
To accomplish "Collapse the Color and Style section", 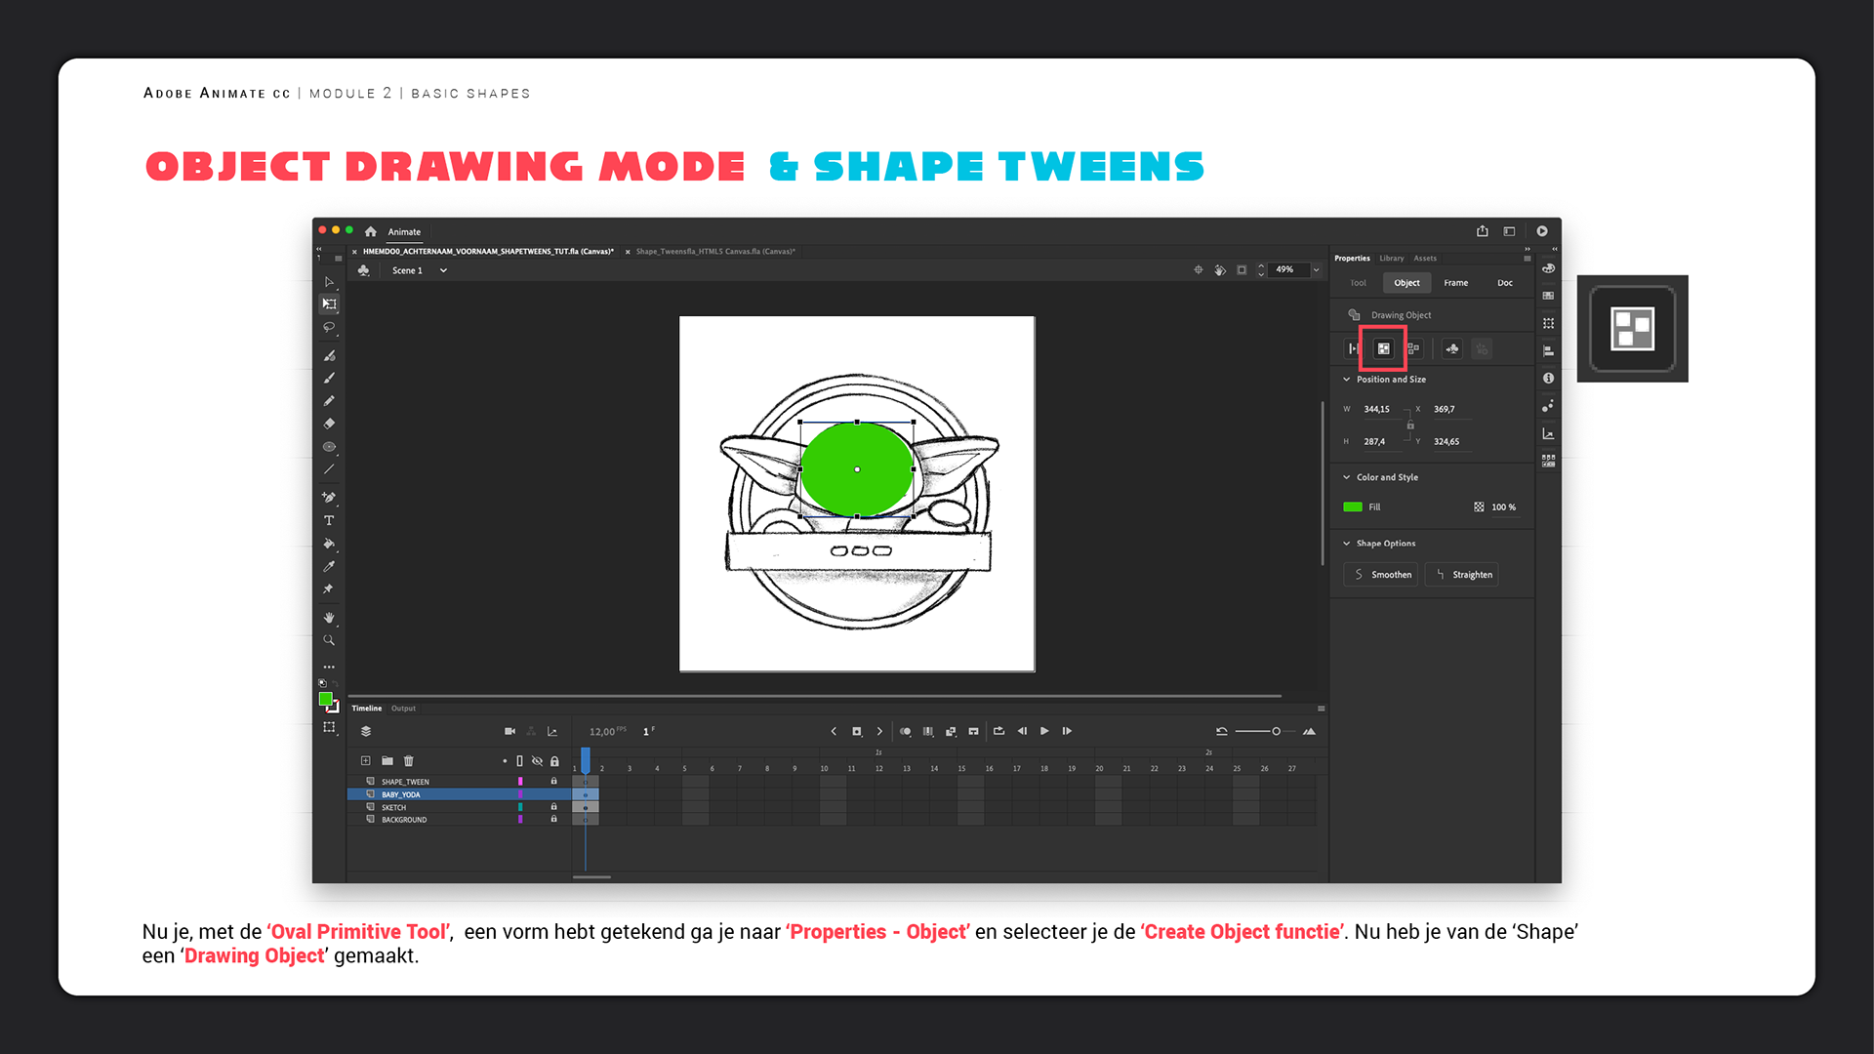I will tap(1347, 477).
